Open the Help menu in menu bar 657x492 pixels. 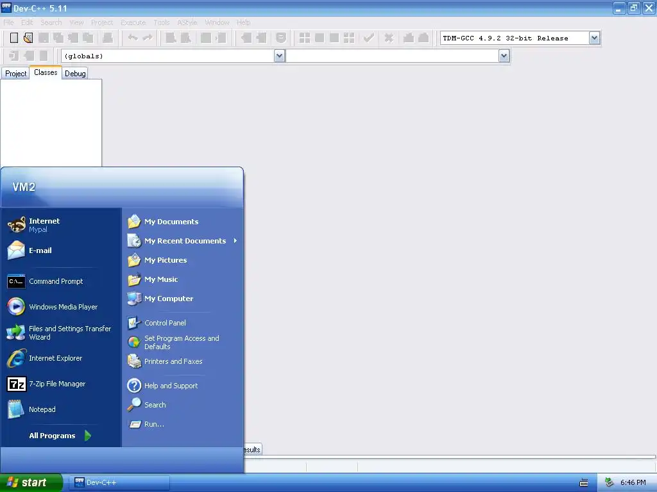(243, 22)
